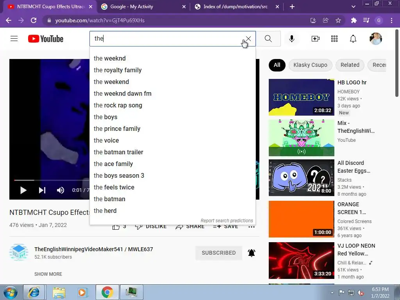Skip to the next video
Screen dimensions: 400x300
pos(42,190)
